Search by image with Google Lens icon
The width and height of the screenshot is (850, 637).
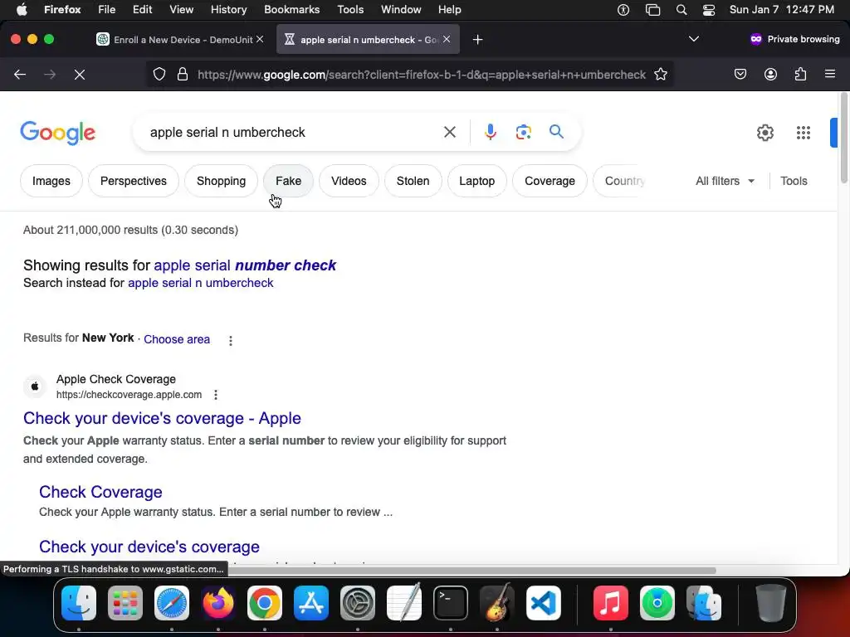(523, 132)
